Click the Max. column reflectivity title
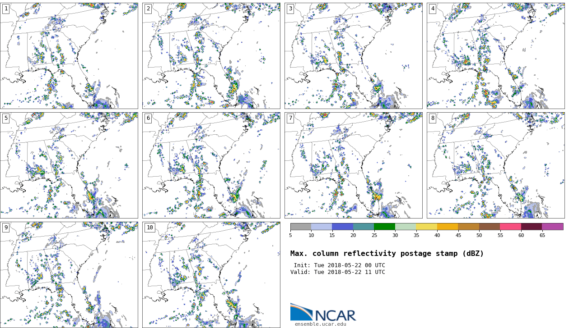 [x=387, y=254]
